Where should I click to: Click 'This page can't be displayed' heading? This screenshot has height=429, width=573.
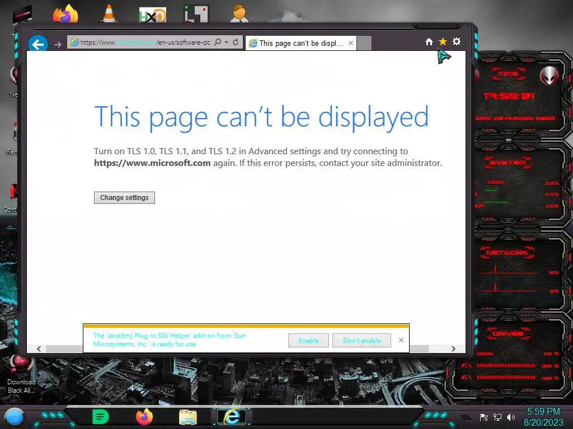[x=261, y=117]
